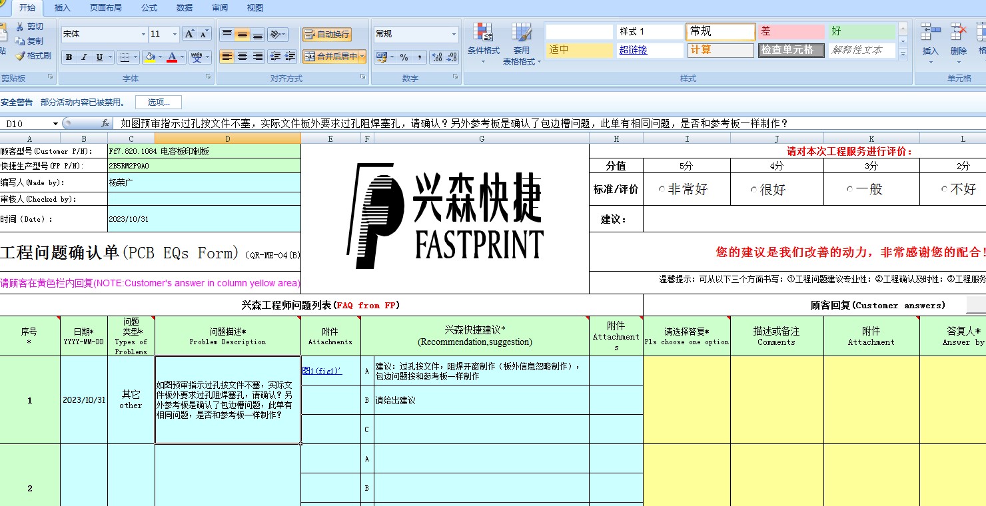The width and height of the screenshot is (986, 506).
Task: Apply the 检查单元格 cell style
Action: (791, 50)
